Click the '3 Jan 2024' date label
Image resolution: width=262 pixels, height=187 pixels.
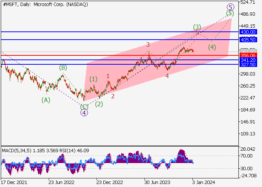tap(204, 183)
